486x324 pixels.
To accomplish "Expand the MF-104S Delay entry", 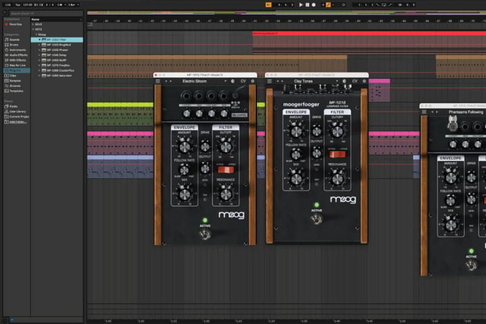I will pyautogui.click(x=39, y=55).
